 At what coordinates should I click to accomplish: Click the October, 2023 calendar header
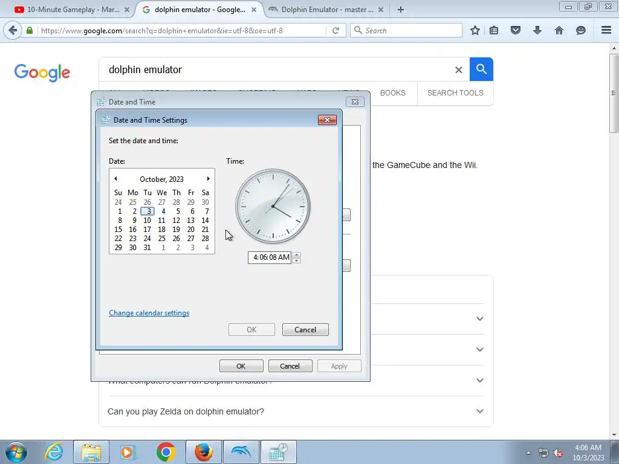click(161, 179)
